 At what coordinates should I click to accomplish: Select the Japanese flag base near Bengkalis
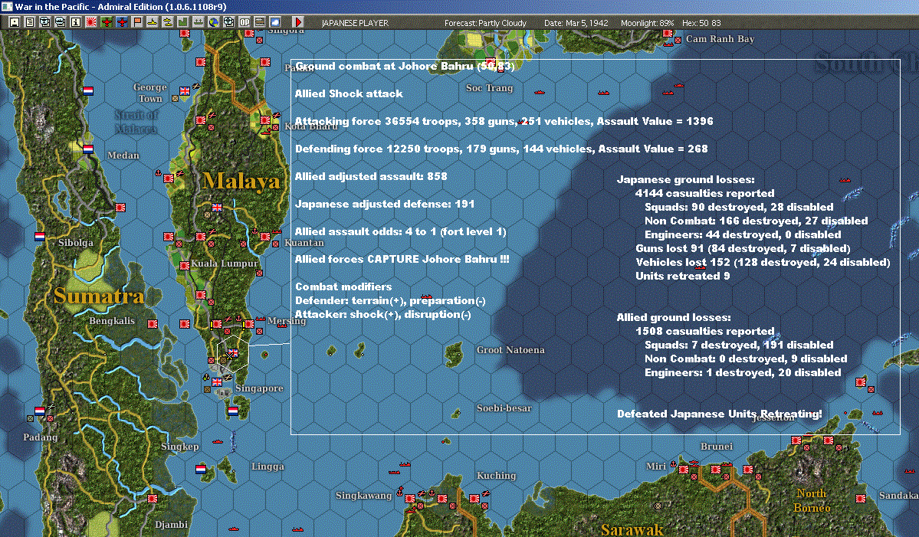coord(153,323)
